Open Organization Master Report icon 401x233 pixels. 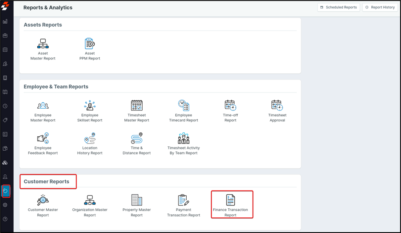[x=90, y=200]
